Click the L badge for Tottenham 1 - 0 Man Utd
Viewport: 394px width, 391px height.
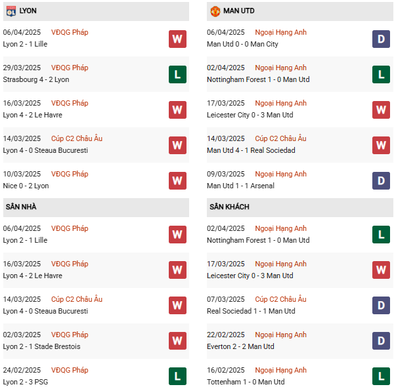point(382,377)
